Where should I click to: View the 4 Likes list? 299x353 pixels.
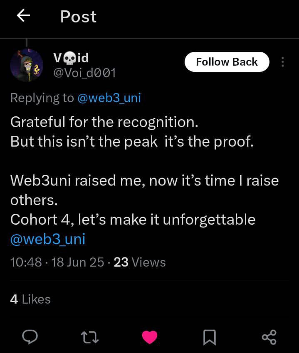coord(30,299)
